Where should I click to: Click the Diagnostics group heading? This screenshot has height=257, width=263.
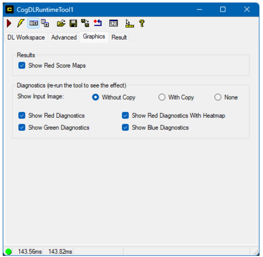coord(72,85)
